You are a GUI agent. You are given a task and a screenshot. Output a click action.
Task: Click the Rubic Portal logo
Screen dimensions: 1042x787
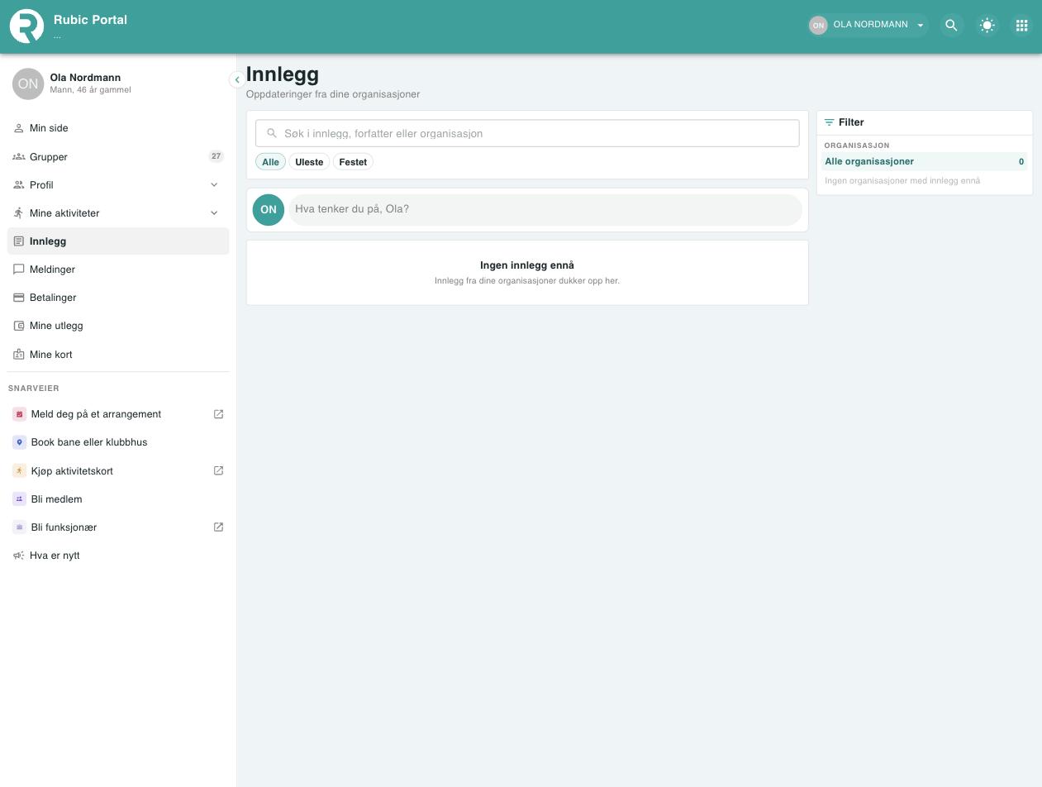pyautogui.click(x=26, y=26)
